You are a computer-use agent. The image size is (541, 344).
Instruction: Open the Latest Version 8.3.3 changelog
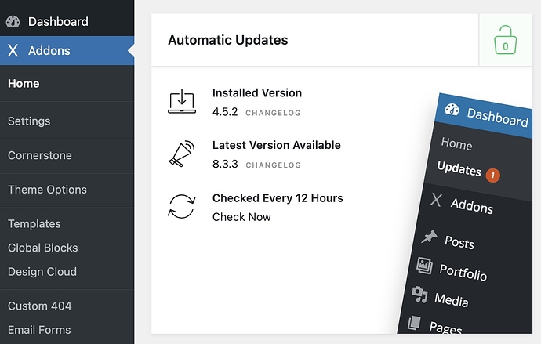pos(273,165)
